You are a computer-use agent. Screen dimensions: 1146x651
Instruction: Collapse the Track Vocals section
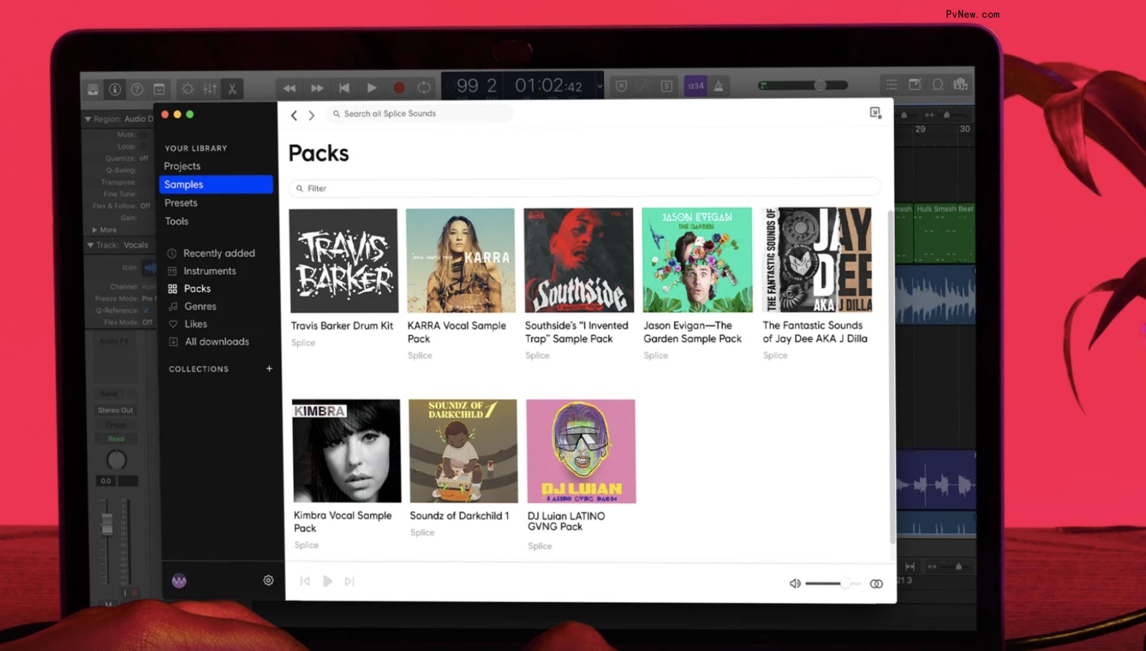90,245
